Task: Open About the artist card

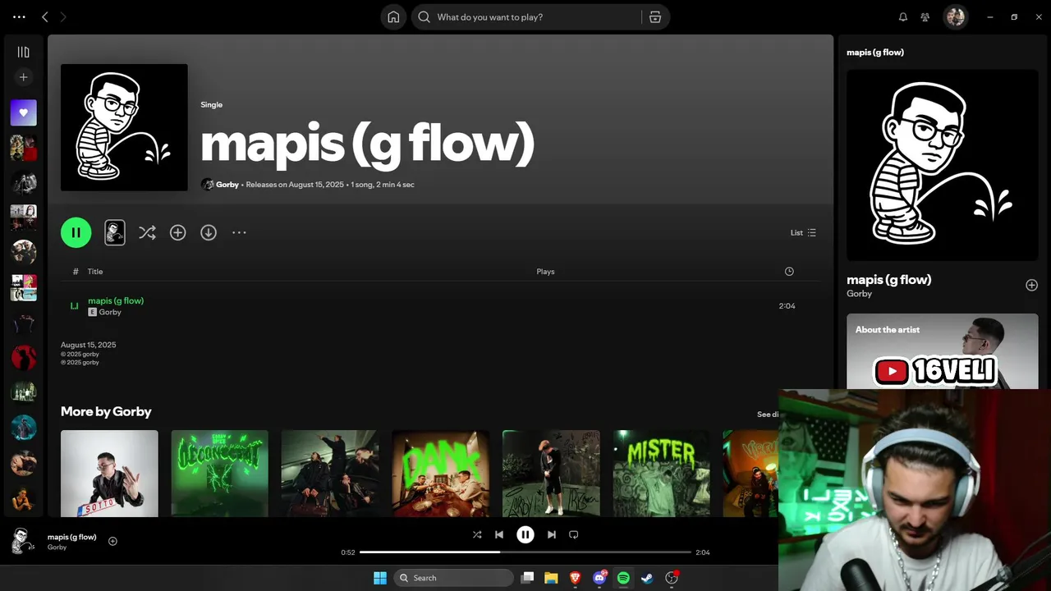Action: tap(943, 351)
